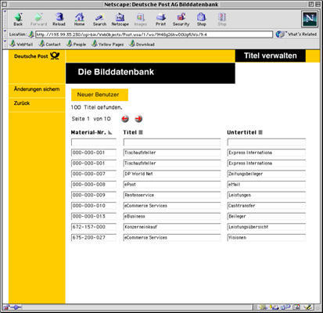Click the Shop toolbar button
This screenshot has width=323, height=313.
pos(201,20)
